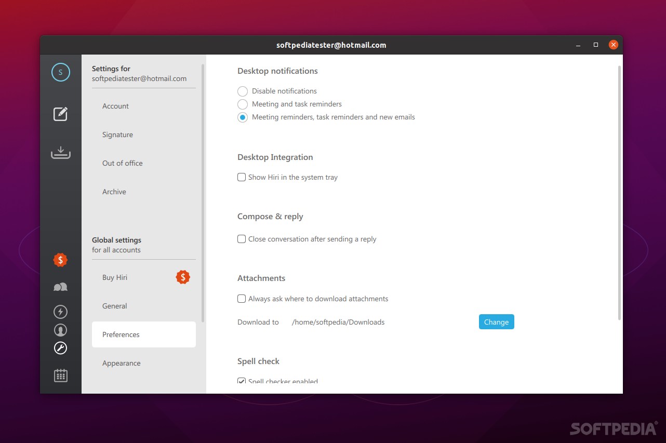Click Change download folder button
Image resolution: width=666 pixels, height=443 pixels.
(496, 322)
